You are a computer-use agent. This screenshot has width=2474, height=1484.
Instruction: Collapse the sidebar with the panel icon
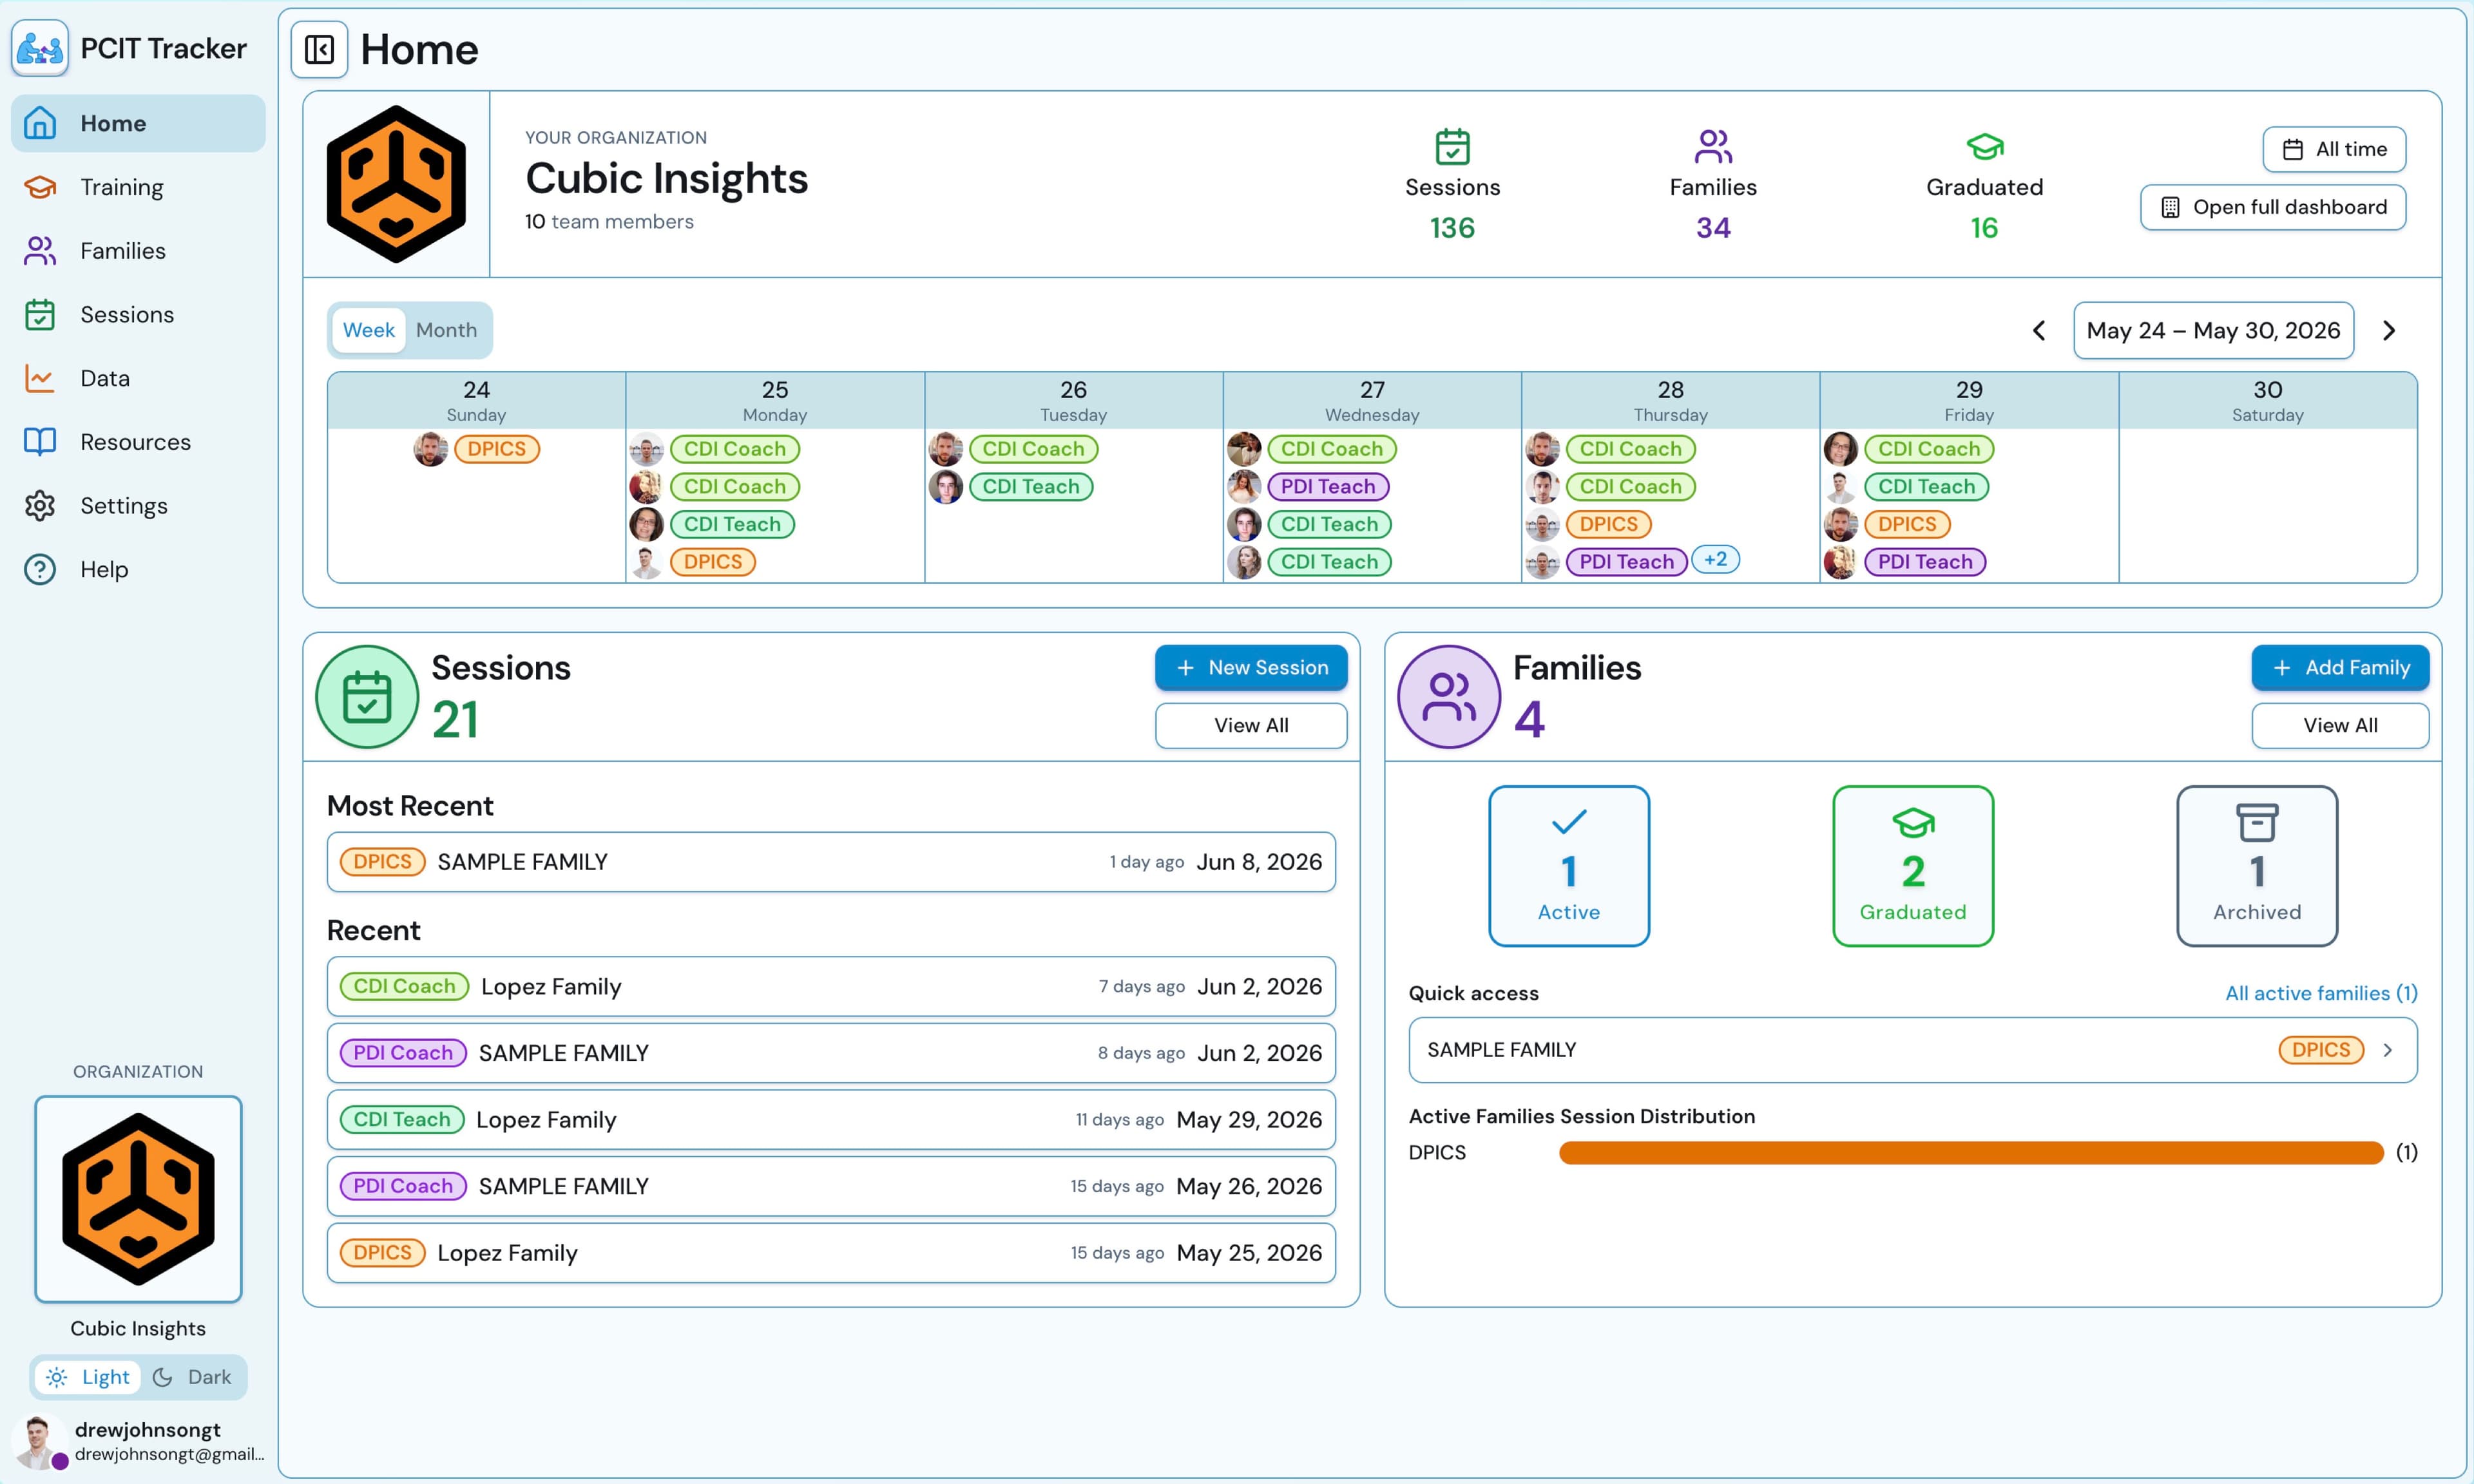(x=319, y=49)
